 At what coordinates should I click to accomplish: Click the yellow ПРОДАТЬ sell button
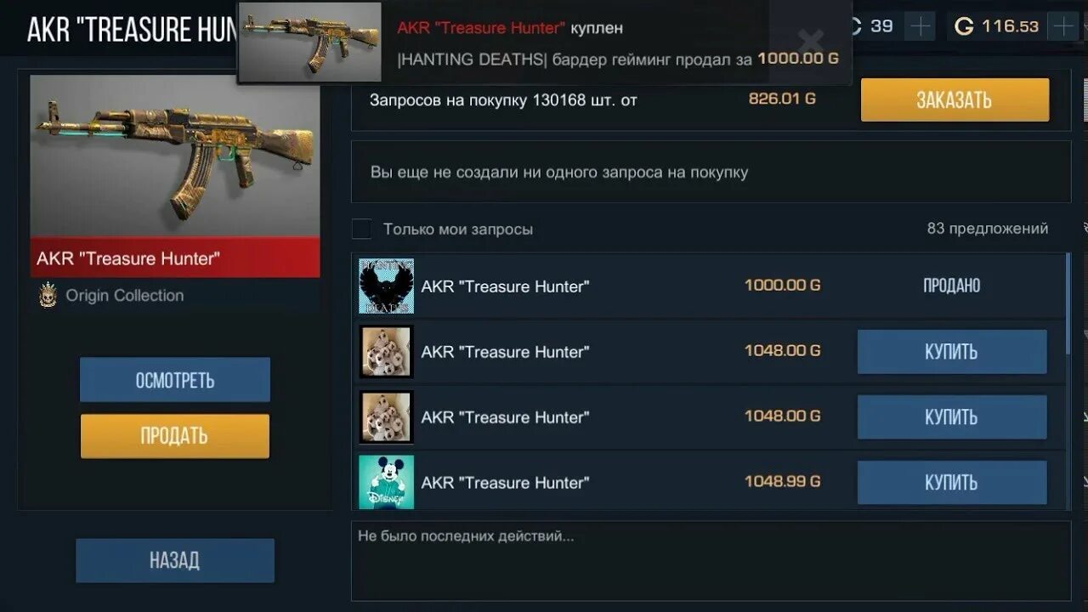pos(175,436)
